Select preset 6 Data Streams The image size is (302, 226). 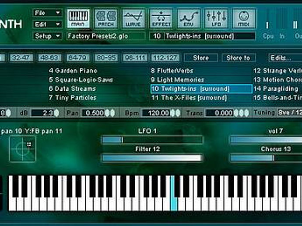[72, 89]
